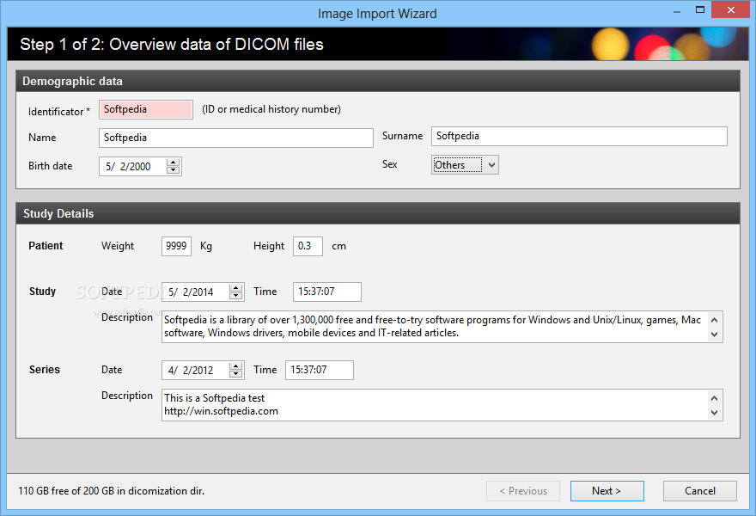Click the Next button
This screenshot has width=756, height=516.
click(x=607, y=491)
